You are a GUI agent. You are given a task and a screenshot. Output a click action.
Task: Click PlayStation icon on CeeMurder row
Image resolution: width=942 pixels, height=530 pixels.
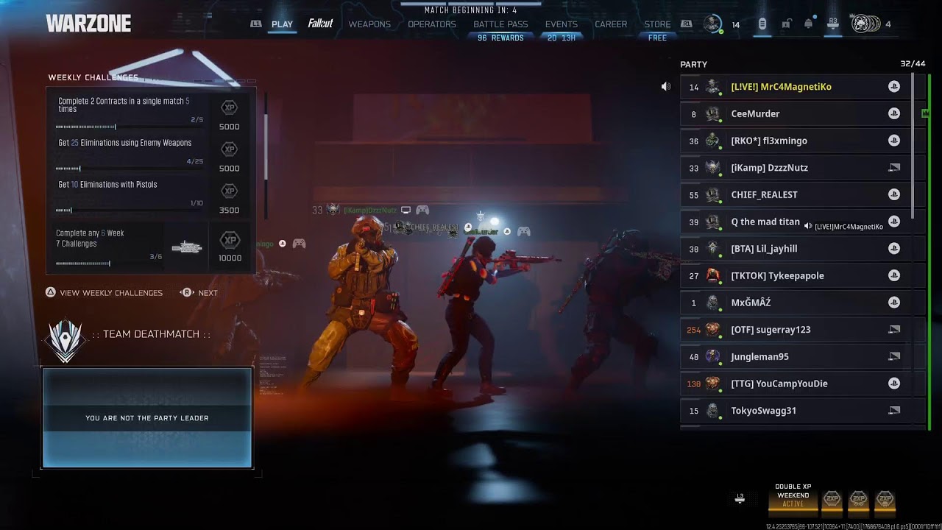[893, 113]
